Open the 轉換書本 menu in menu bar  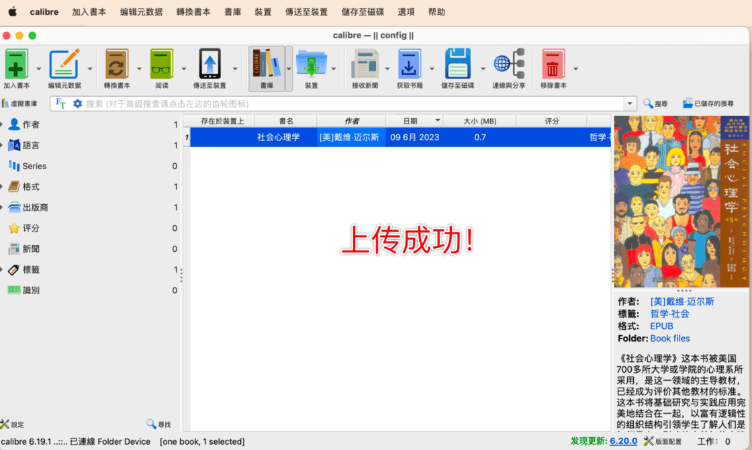click(193, 12)
